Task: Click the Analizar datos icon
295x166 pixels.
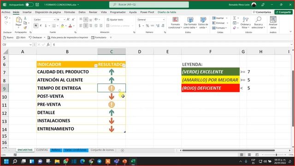Action: (x=273, y=19)
